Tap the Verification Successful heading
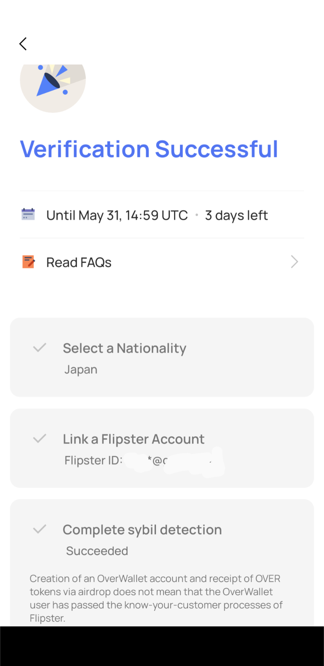The width and height of the screenshot is (324, 666). [x=149, y=149]
